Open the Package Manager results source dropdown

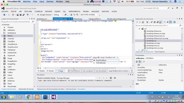96,78
